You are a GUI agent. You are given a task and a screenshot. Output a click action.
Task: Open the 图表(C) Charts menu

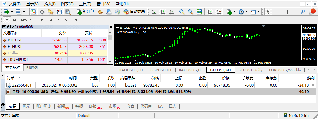click(x=67, y=4)
